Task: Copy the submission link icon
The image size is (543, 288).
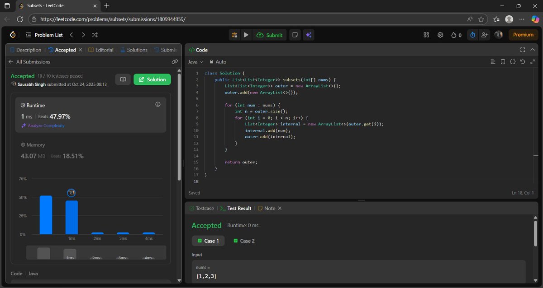Action: click(175, 62)
